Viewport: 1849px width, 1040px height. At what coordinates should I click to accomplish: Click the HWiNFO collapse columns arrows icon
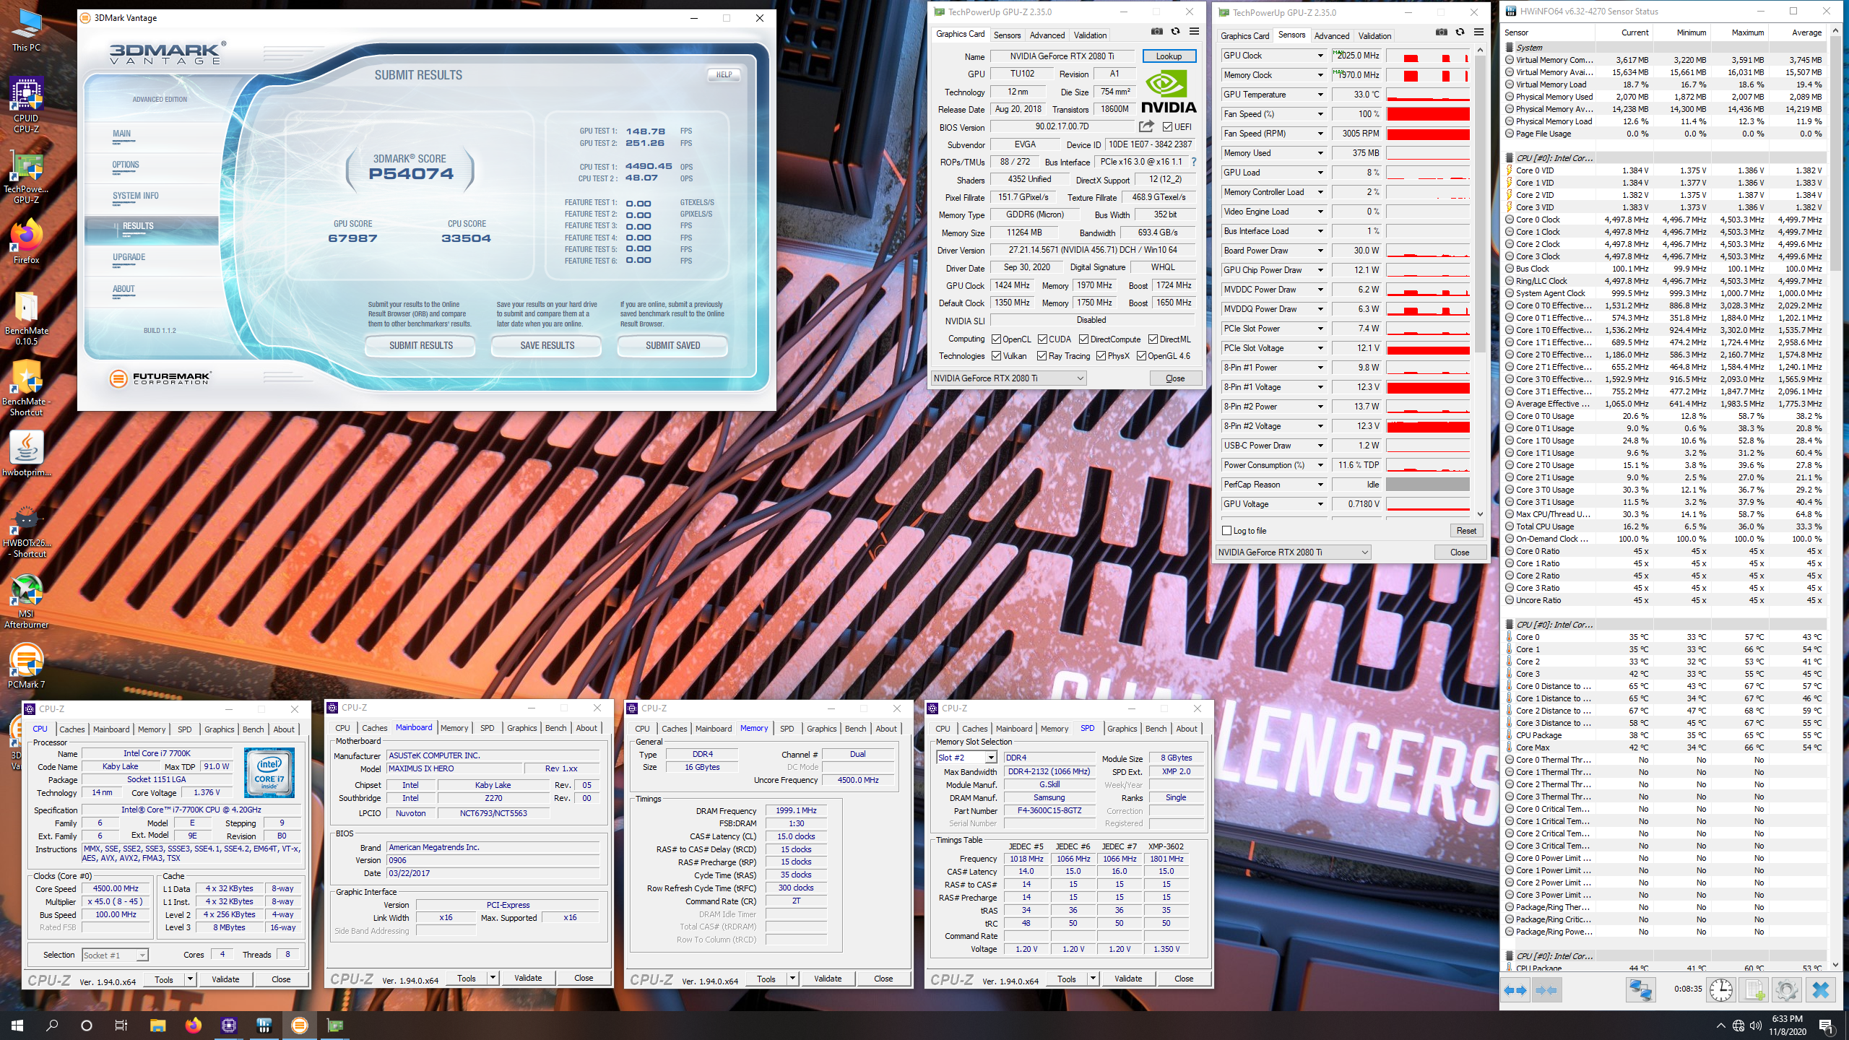(1546, 990)
